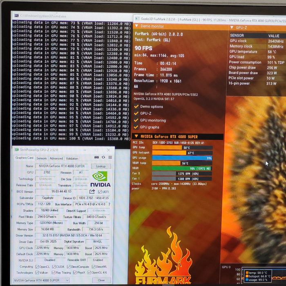Viewport: 286px width, 286px height.
Task: Click the GPU clock 2640MHz sensor row
Action: (x=257, y=41)
